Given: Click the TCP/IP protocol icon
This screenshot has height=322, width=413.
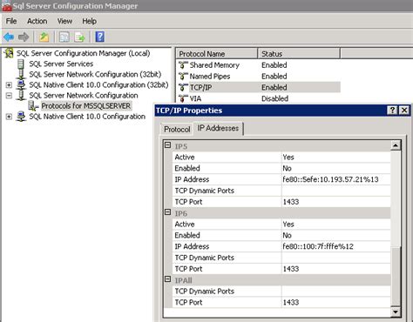Looking at the screenshot, I should click(183, 87).
